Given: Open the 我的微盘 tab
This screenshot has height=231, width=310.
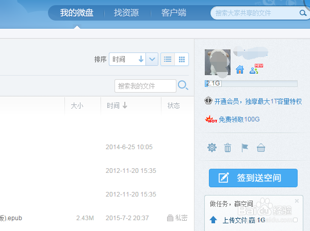Looking at the screenshot, I should pos(77,13).
